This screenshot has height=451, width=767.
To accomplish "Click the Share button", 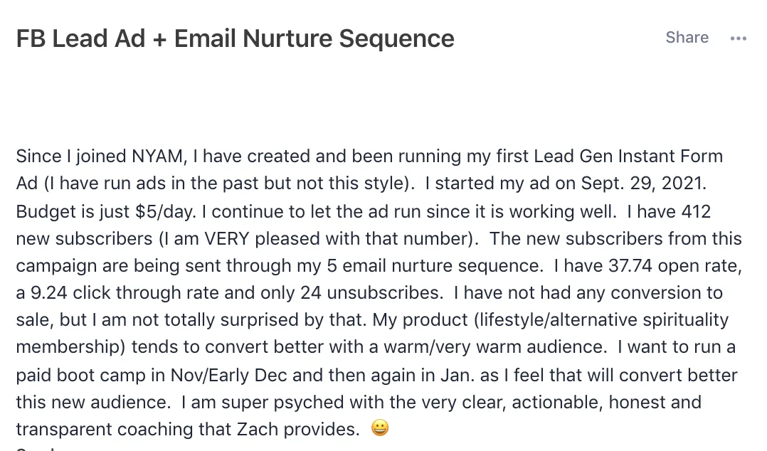I will 687,37.
